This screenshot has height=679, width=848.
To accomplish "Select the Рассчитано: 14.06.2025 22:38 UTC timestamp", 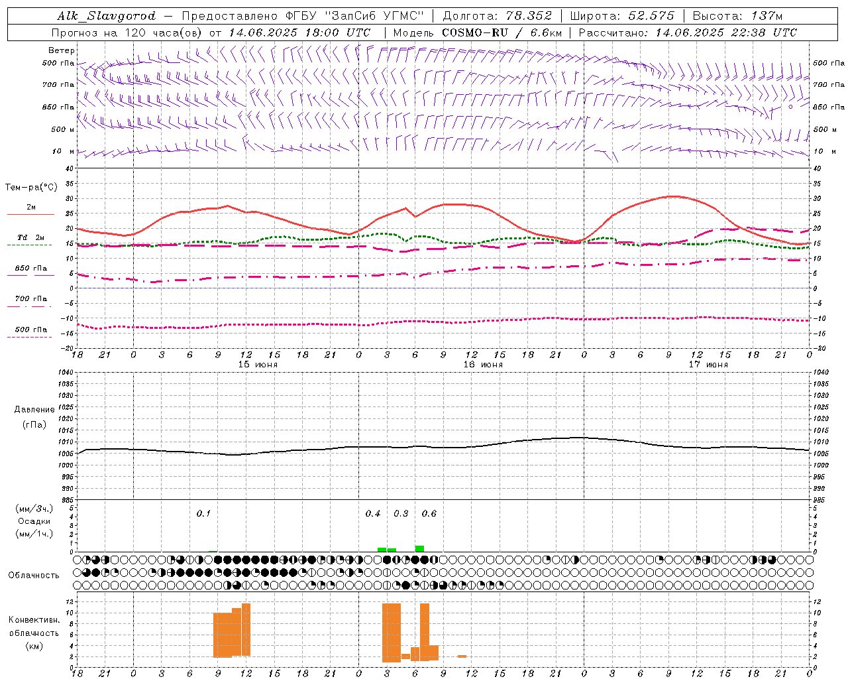I will [x=688, y=32].
